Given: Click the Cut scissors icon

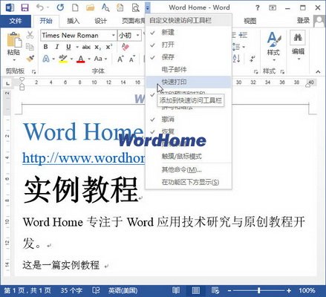Looking at the screenshot, I should (x=30, y=35).
